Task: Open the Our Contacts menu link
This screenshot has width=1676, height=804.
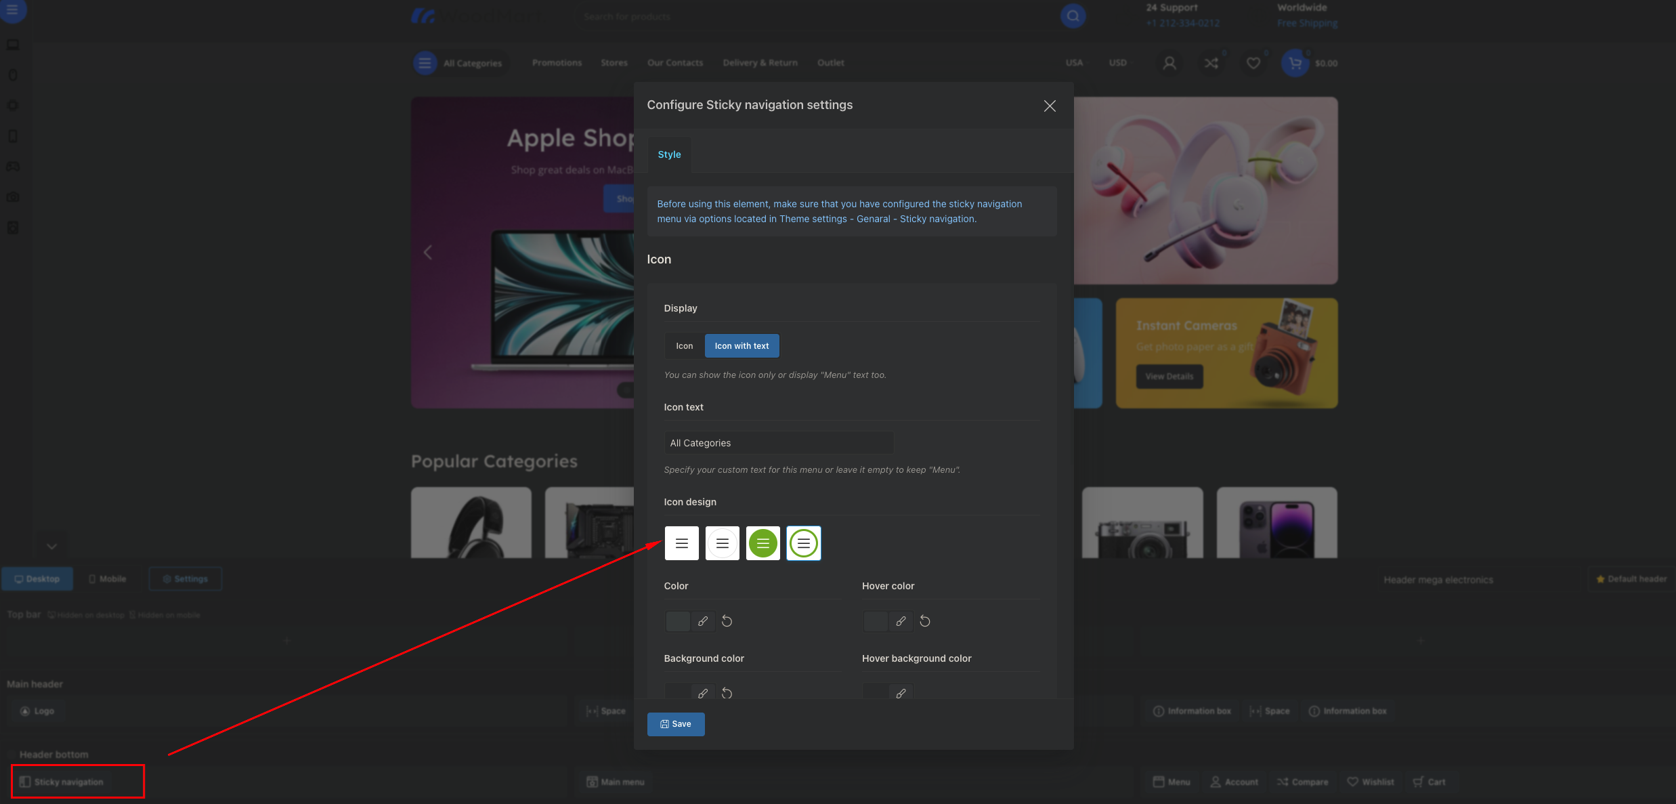Action: coord(675,63)
